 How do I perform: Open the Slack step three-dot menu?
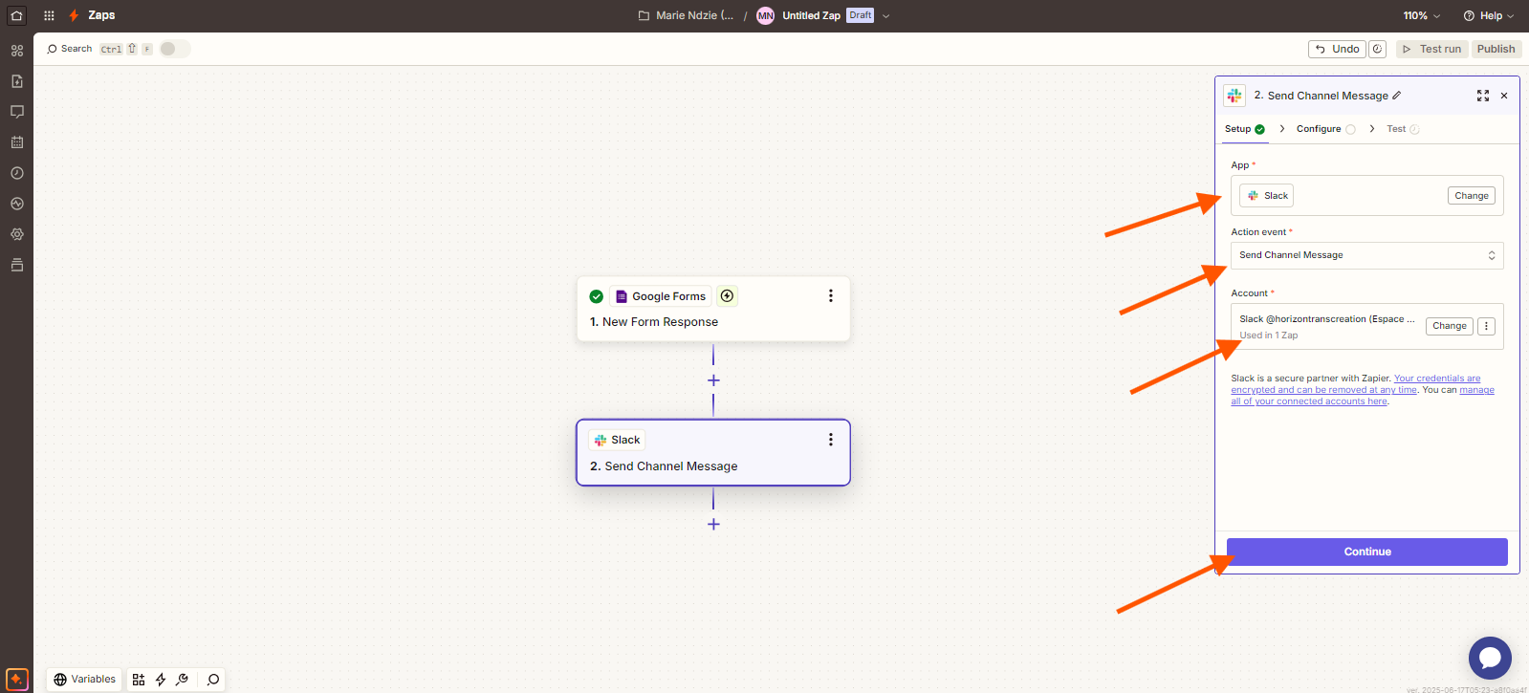(830, 440)
